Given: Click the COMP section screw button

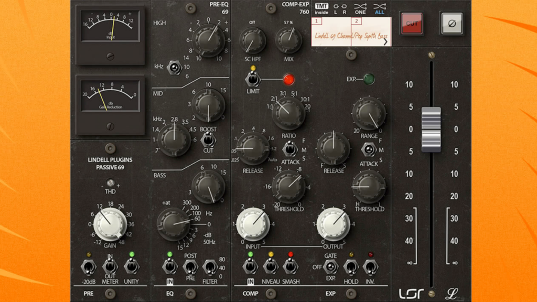Looking at the screenshot, I should tap(271, 294).
